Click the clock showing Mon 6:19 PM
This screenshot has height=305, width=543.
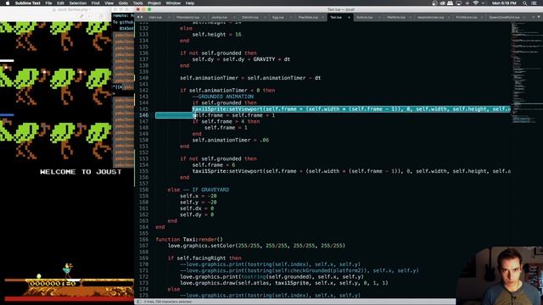click(504, 3)
